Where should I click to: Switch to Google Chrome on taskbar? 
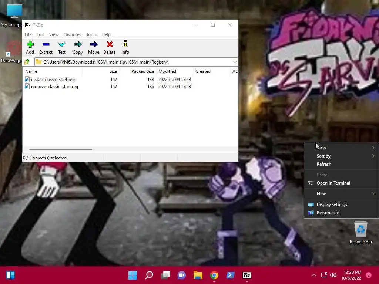pos(214,275)
